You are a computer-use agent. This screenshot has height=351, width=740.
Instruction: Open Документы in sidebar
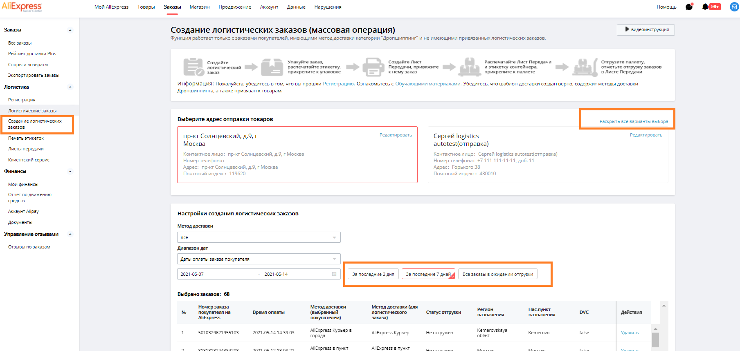(20, 222)
